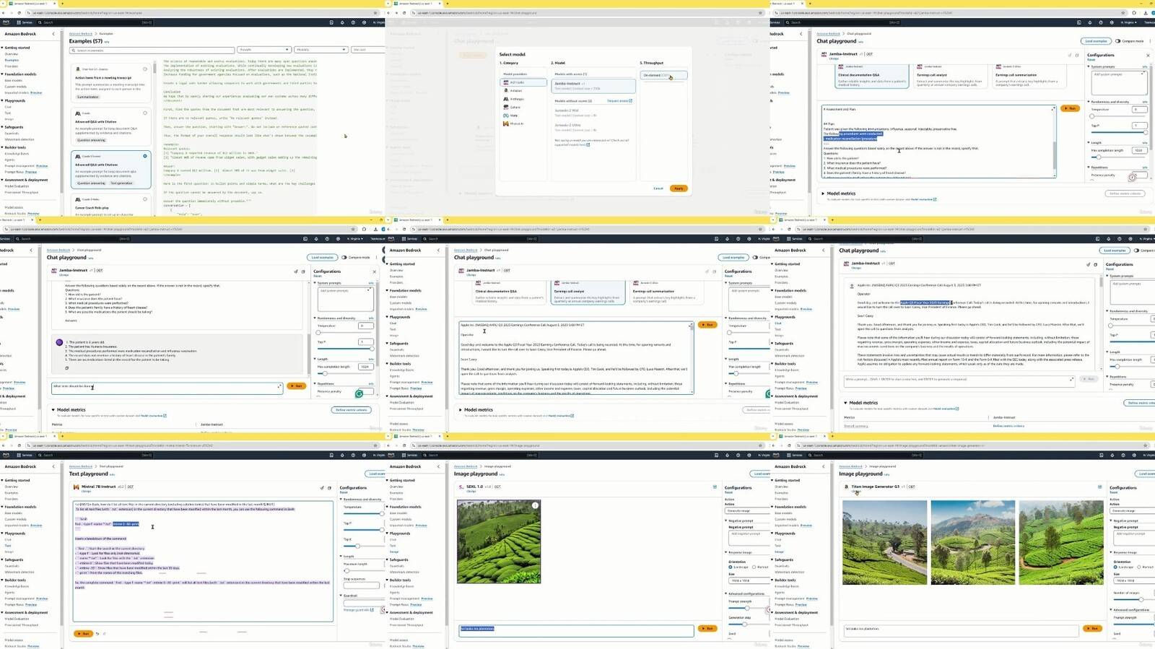Adjust Temperature slider in clinical Q&A chat configurations
The width and height of the screenshot is (1155, 649).
click(x=1117, y=116)
